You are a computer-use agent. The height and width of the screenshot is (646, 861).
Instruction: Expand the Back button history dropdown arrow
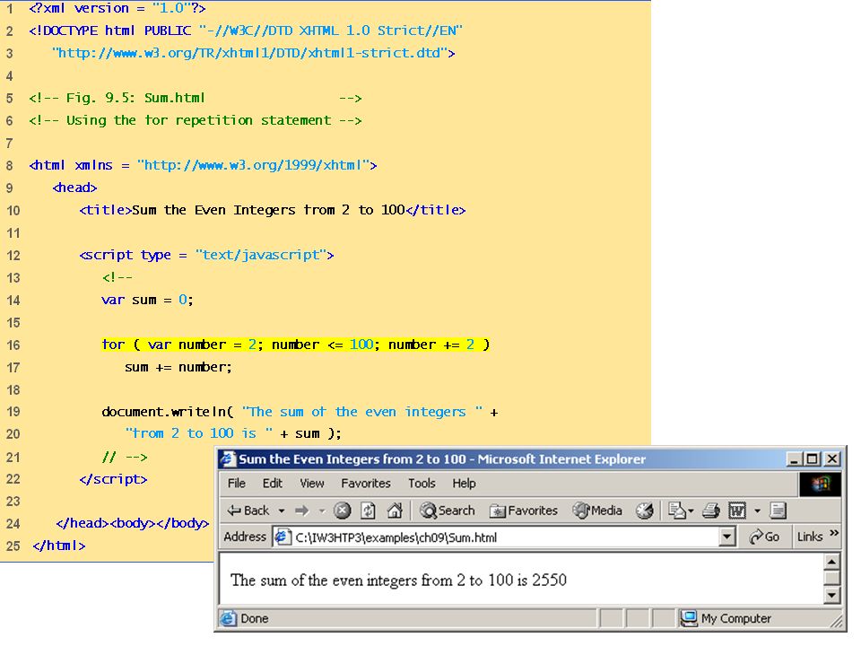282,511
